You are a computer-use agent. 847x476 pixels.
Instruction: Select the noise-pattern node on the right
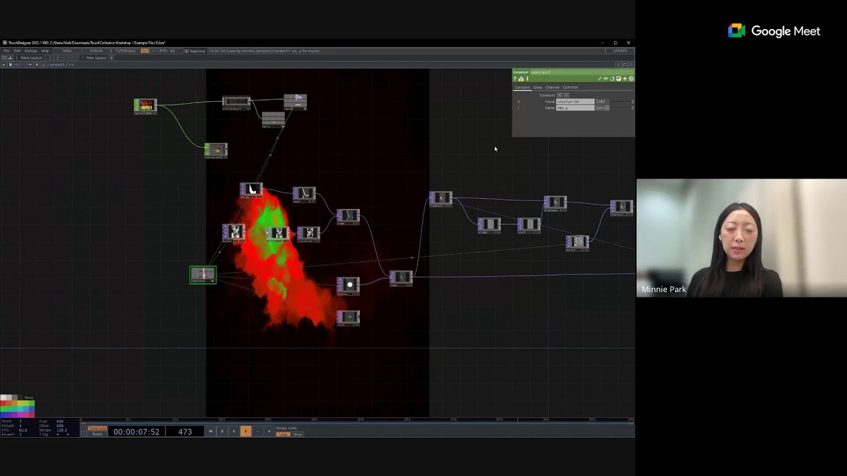tap(577, 242)
